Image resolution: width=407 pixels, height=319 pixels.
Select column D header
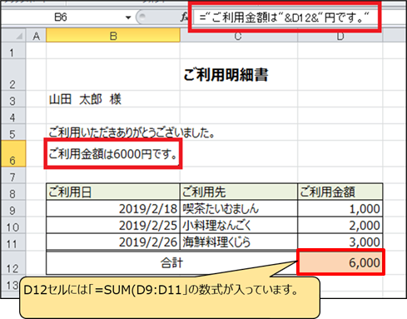click(x=340, y=36)
